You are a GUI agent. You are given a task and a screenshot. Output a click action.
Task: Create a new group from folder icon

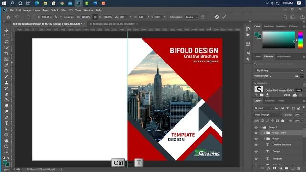(286, 168)
